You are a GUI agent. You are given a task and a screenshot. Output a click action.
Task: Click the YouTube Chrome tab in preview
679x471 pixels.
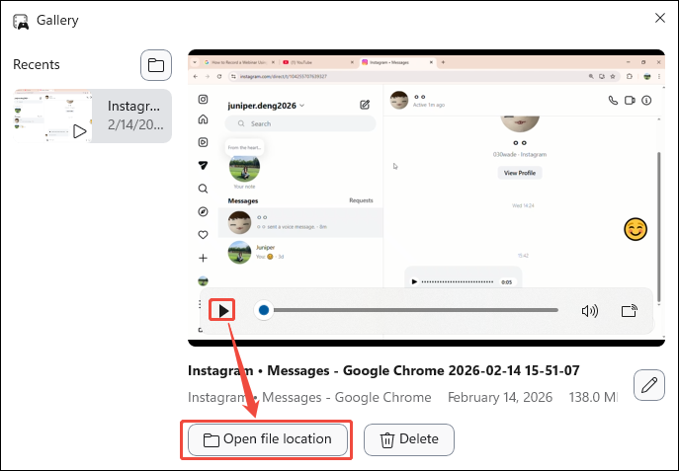pyautogui.click(x=317, y=62)
